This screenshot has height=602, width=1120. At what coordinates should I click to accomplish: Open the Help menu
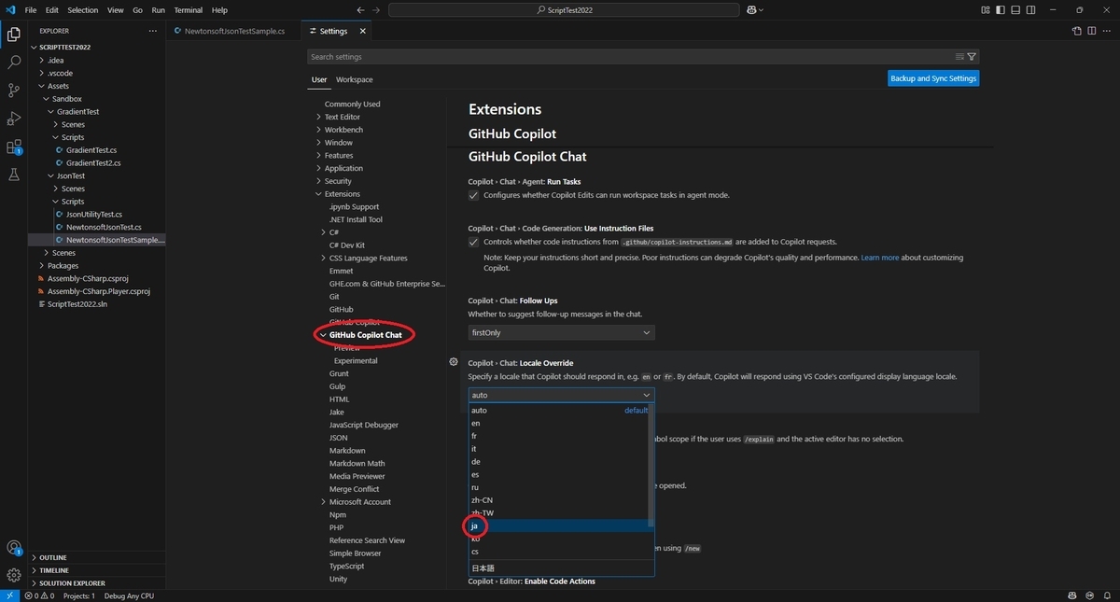pos(219,9)
